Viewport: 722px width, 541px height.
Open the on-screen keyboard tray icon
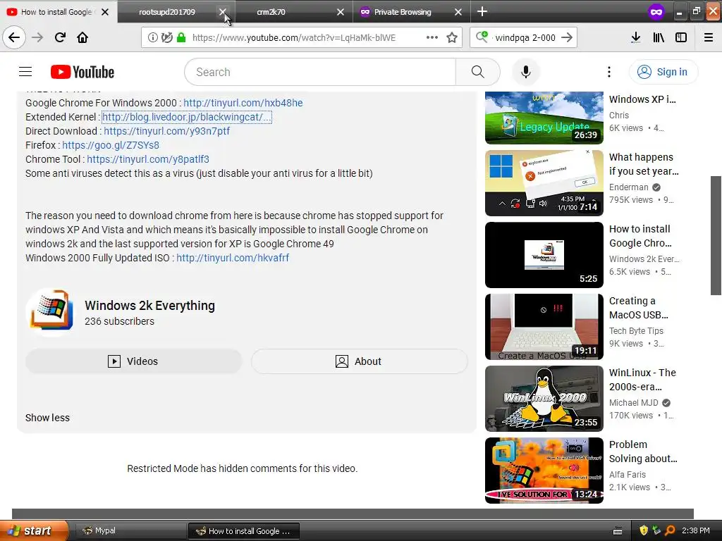tap(618, 531)
